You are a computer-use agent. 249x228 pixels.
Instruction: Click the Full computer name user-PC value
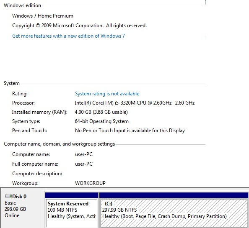84,164
